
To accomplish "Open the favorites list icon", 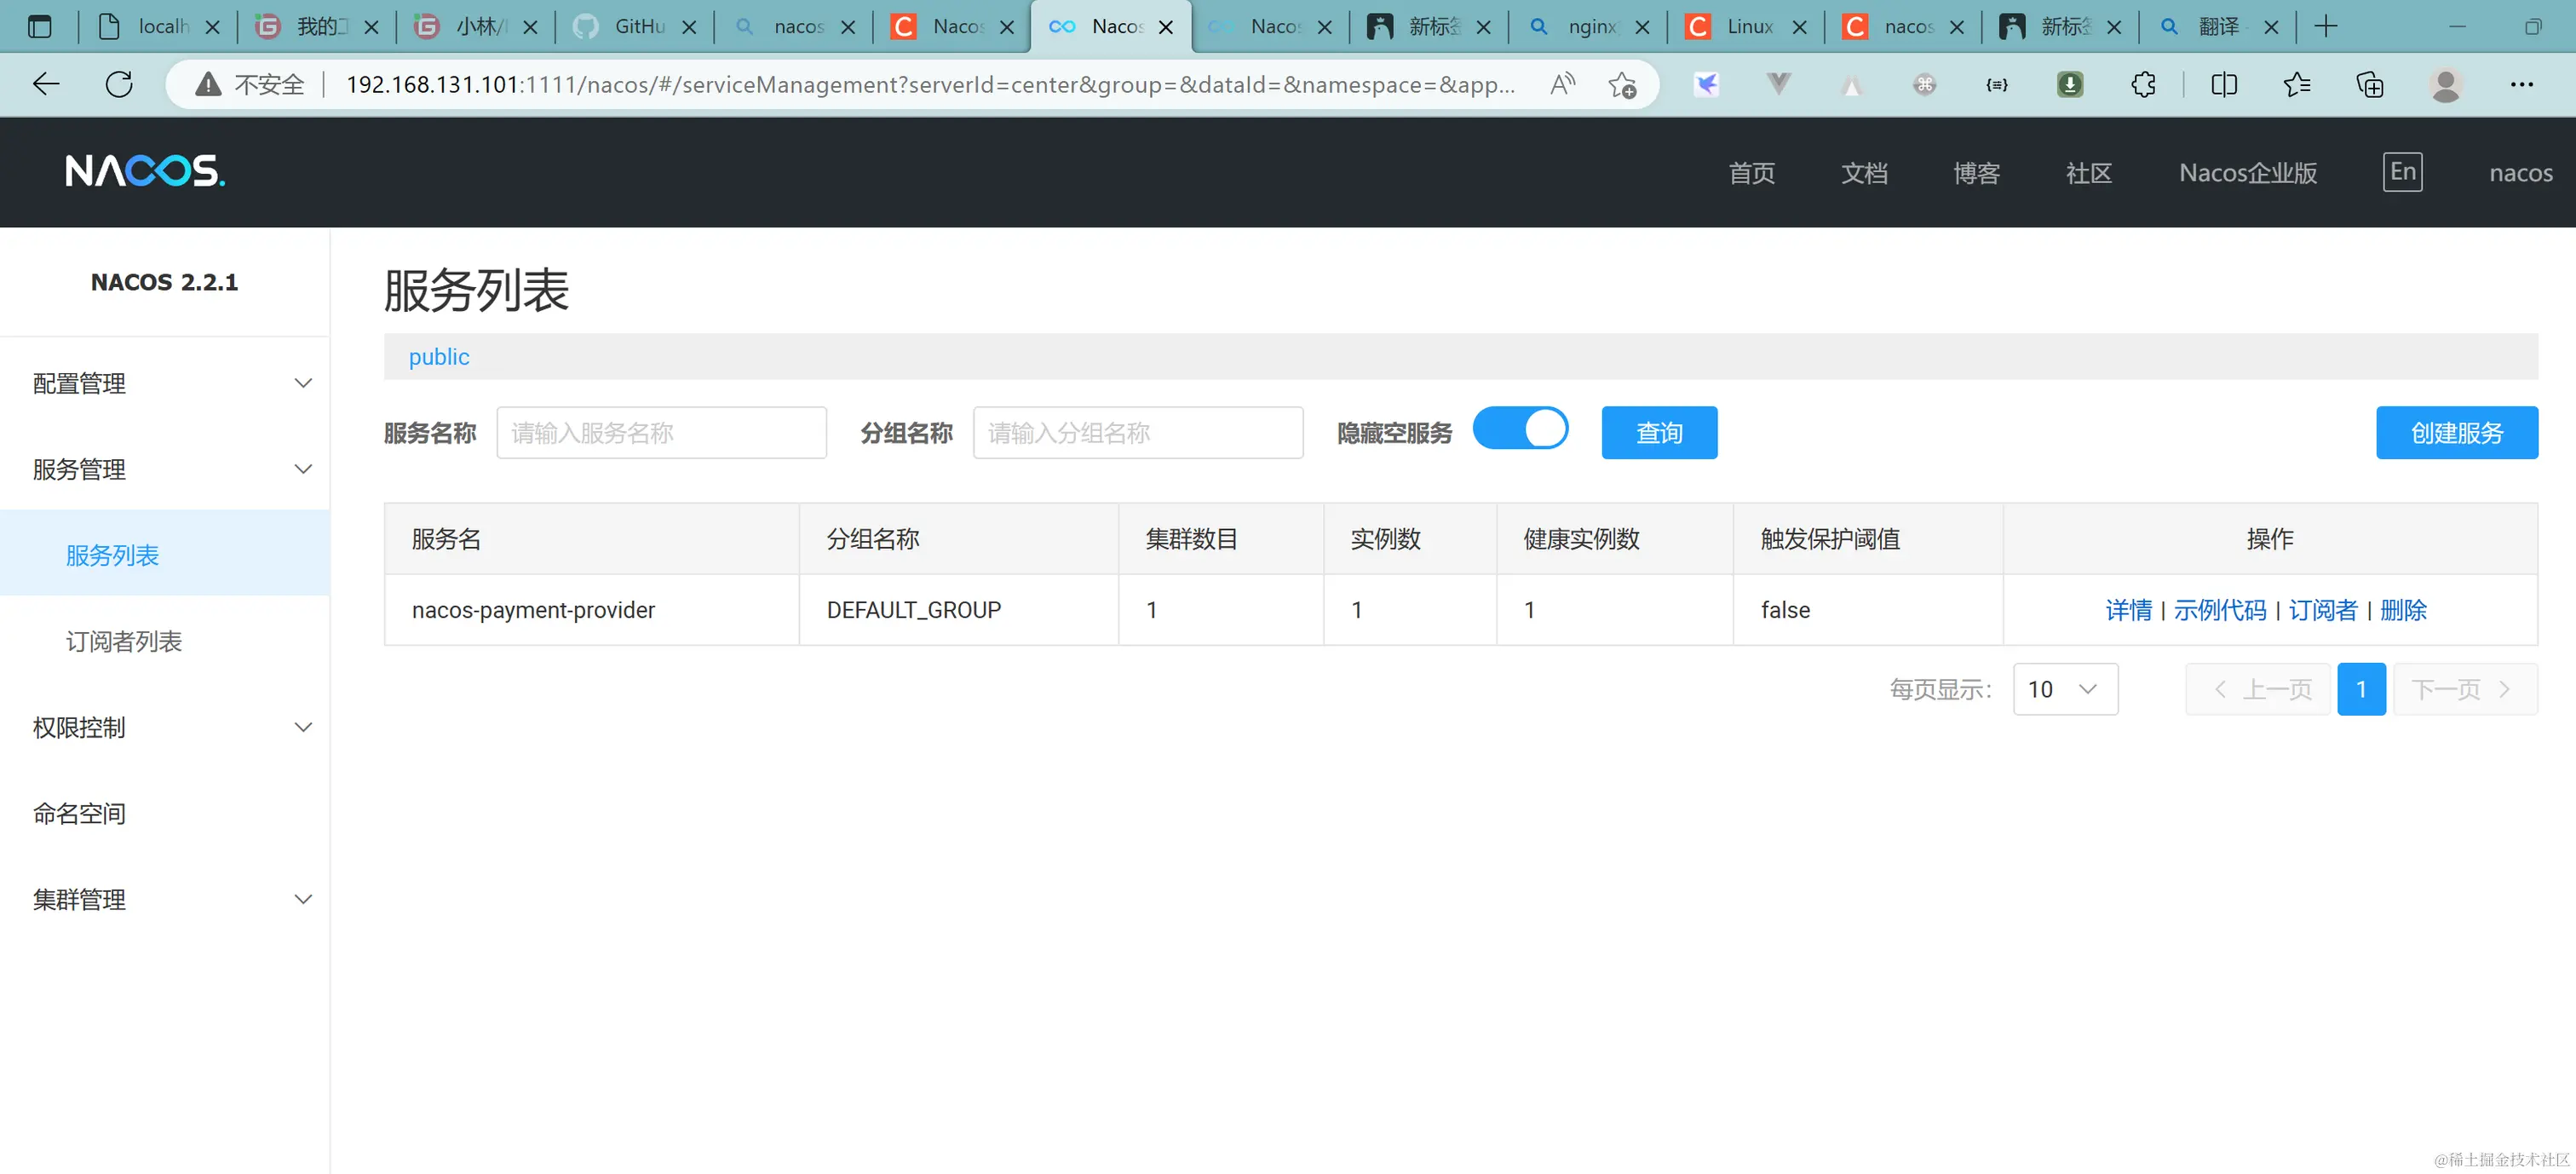I will [x=2297, y=85].
